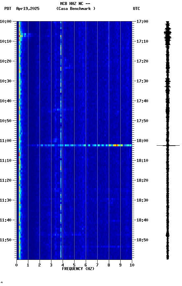Click the 17:20 UTC time label
This screenshot has height=286, width=182.
coord(142,61)
